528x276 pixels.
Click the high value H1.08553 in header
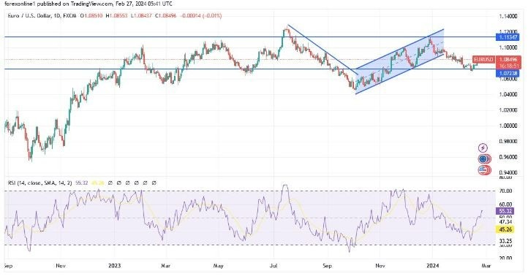[116, 15]
